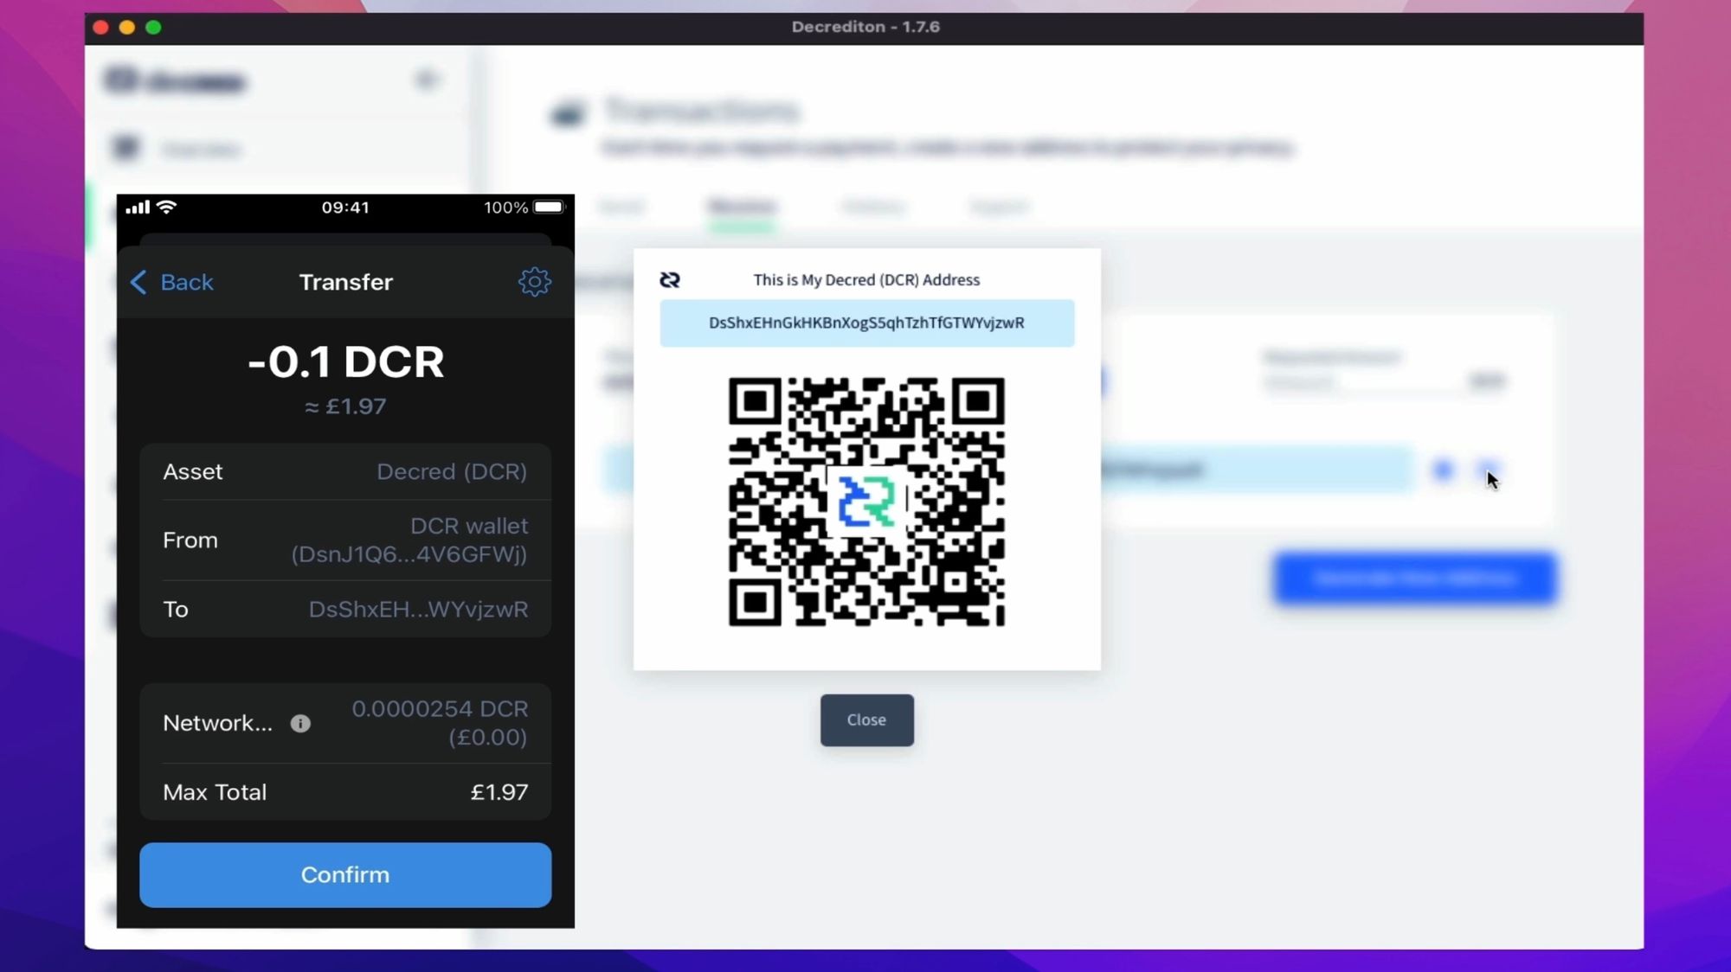Select the DCR address text field
Viewport: 1731px width, 972px height.
point(866,323)
